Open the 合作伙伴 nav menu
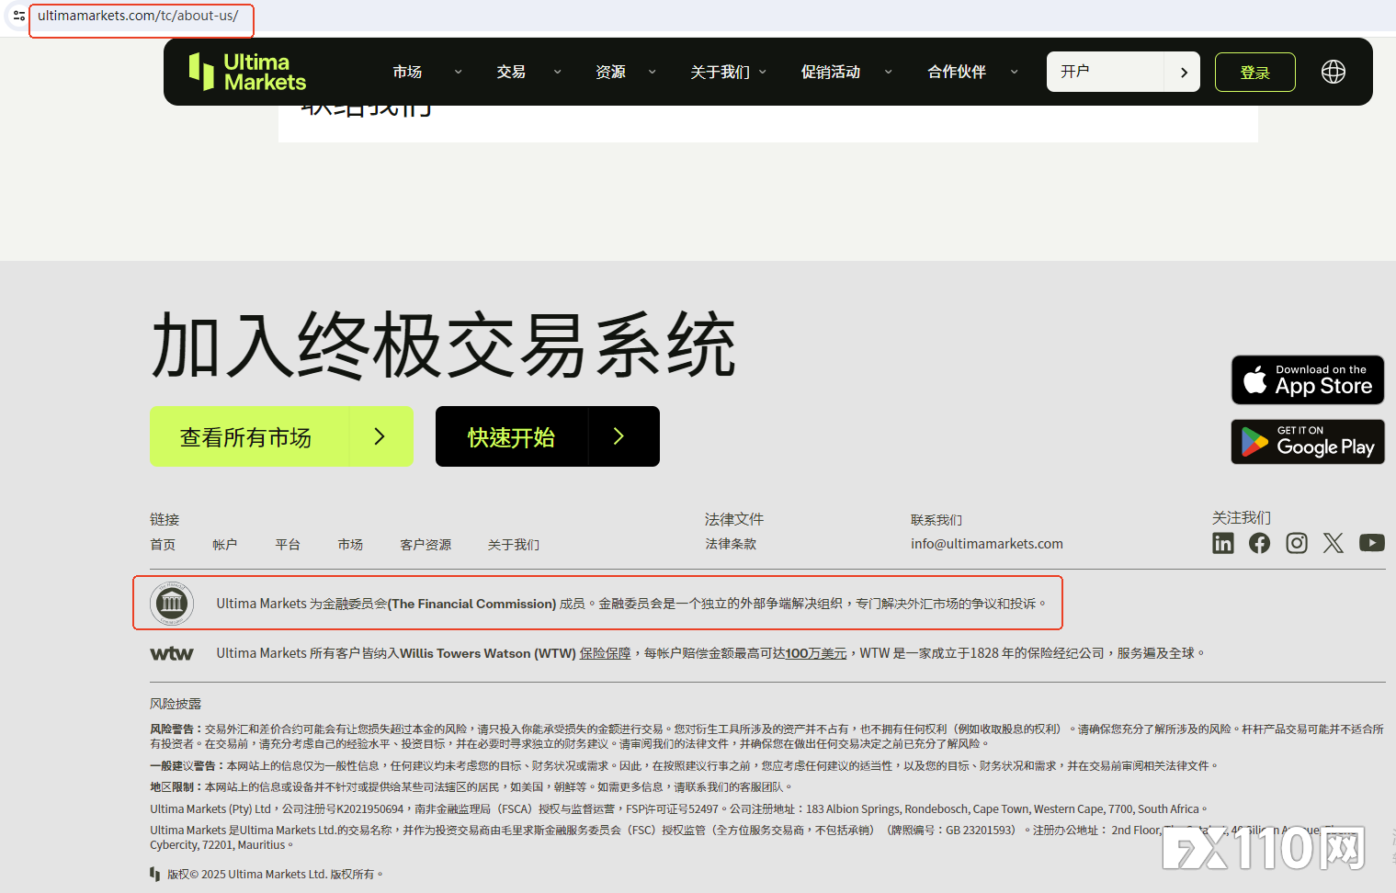Screen dimensions: 1396x893 point(957,72)
